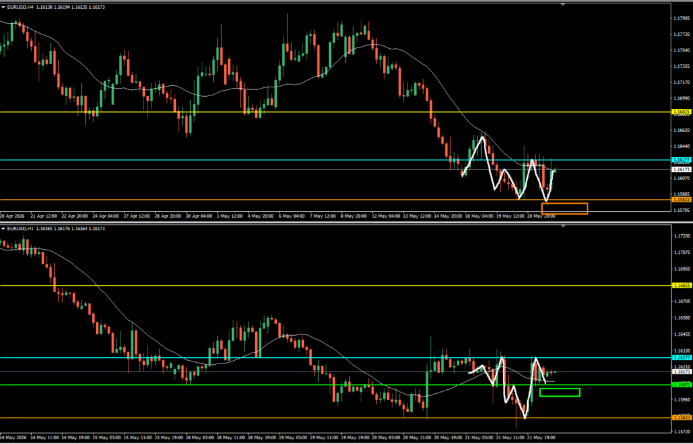693x444 pixels.
Task: Click 1.16705 on the H1 price scale
Action: point(681,302)
